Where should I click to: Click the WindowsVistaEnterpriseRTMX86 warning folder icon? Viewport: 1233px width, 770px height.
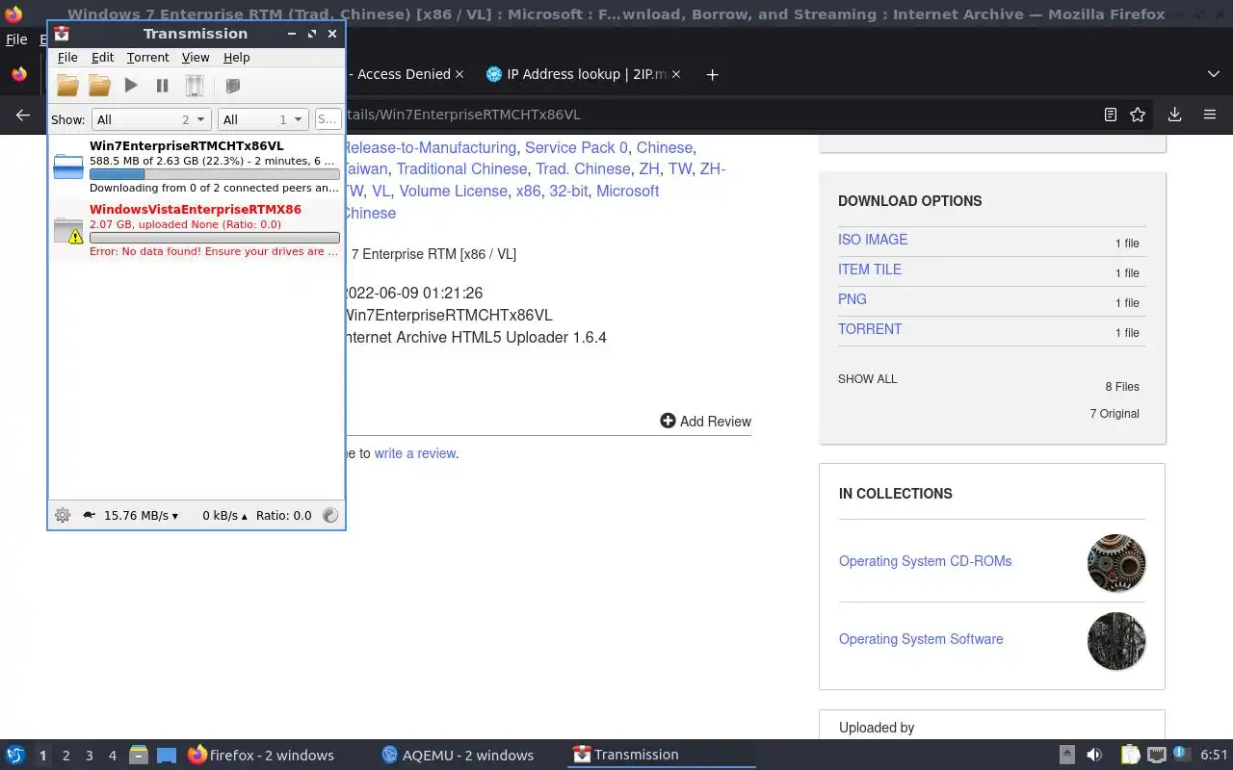(x=68, y=230)
